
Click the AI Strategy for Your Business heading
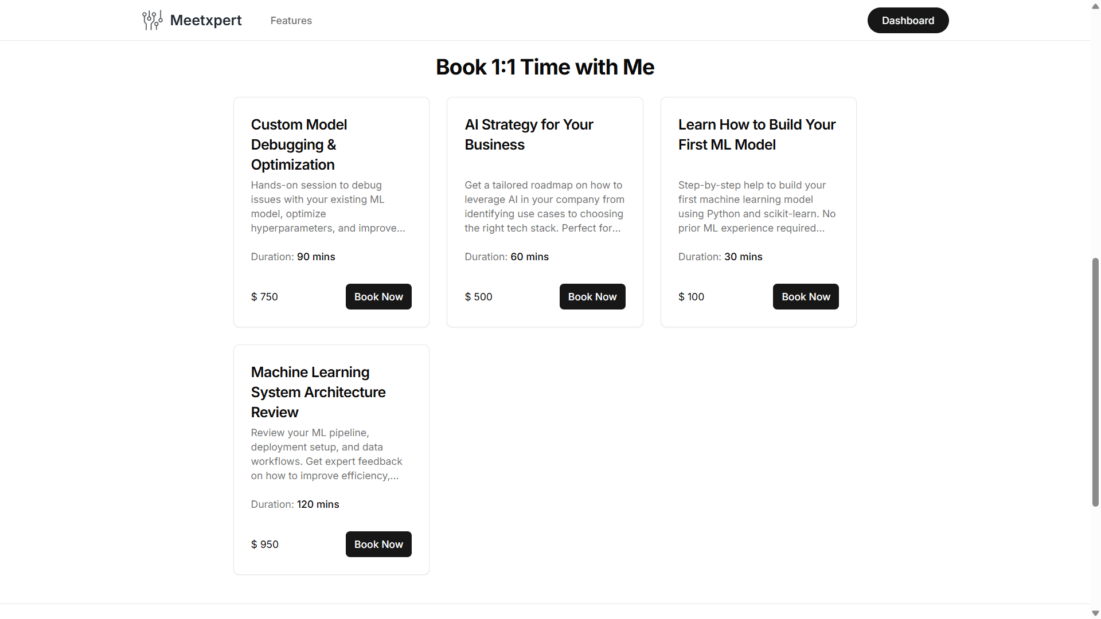click(529, 134)
